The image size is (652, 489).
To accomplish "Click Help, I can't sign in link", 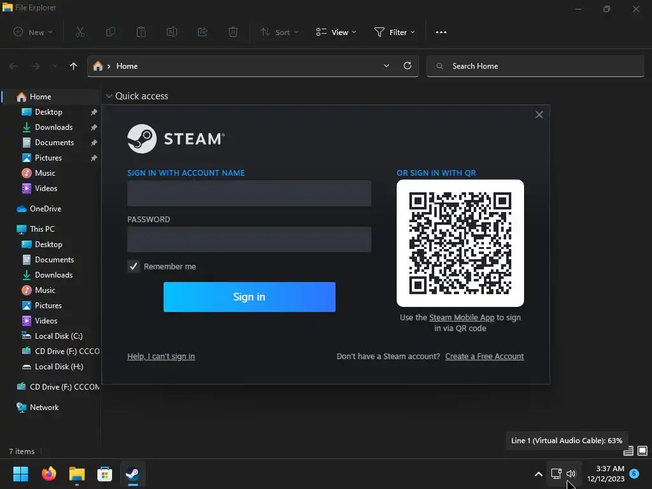I will click(161, 357).
